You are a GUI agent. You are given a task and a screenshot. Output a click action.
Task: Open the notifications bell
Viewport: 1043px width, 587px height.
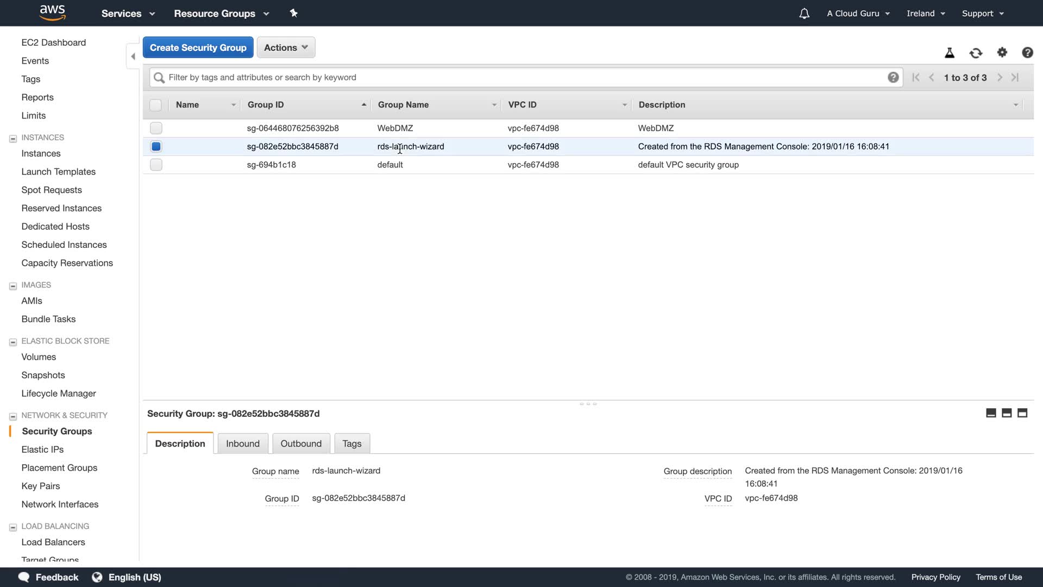point(804,14)
